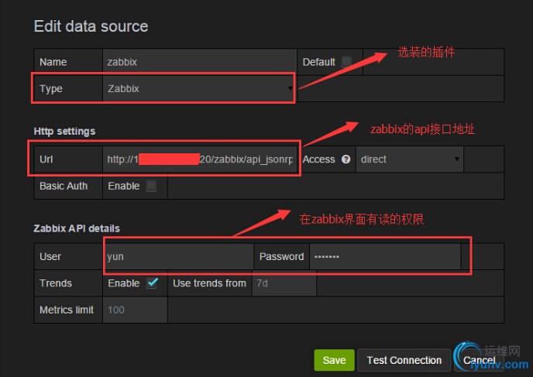Enable the Basic Auth checkbox
The image size is (533, 377).
coord(151,186)
